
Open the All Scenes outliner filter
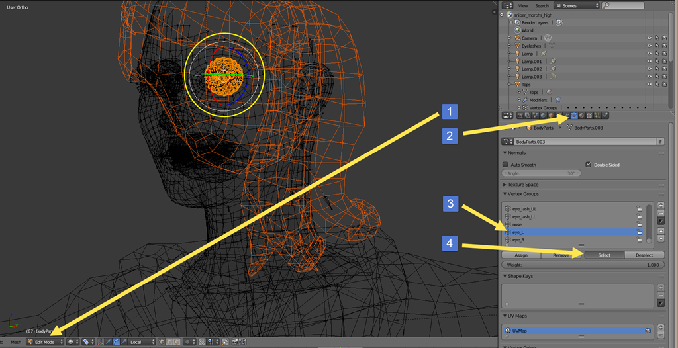577,5
